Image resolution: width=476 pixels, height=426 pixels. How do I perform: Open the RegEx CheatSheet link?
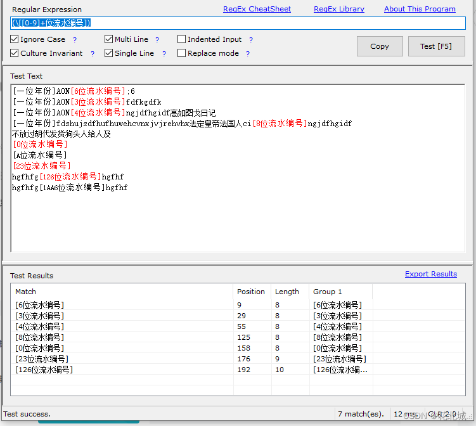(x=257, y=9)
